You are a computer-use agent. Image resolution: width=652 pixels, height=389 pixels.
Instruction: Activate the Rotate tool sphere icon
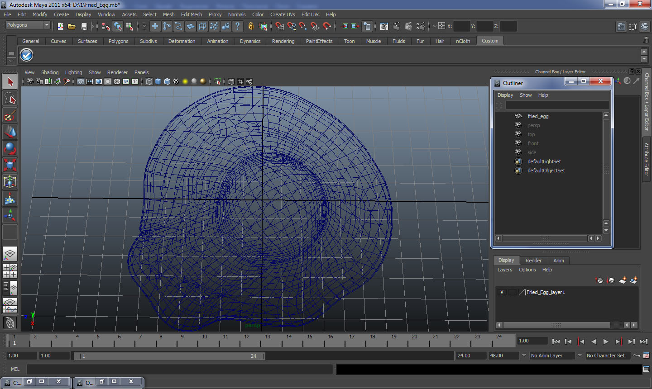(x=10, y=148)
